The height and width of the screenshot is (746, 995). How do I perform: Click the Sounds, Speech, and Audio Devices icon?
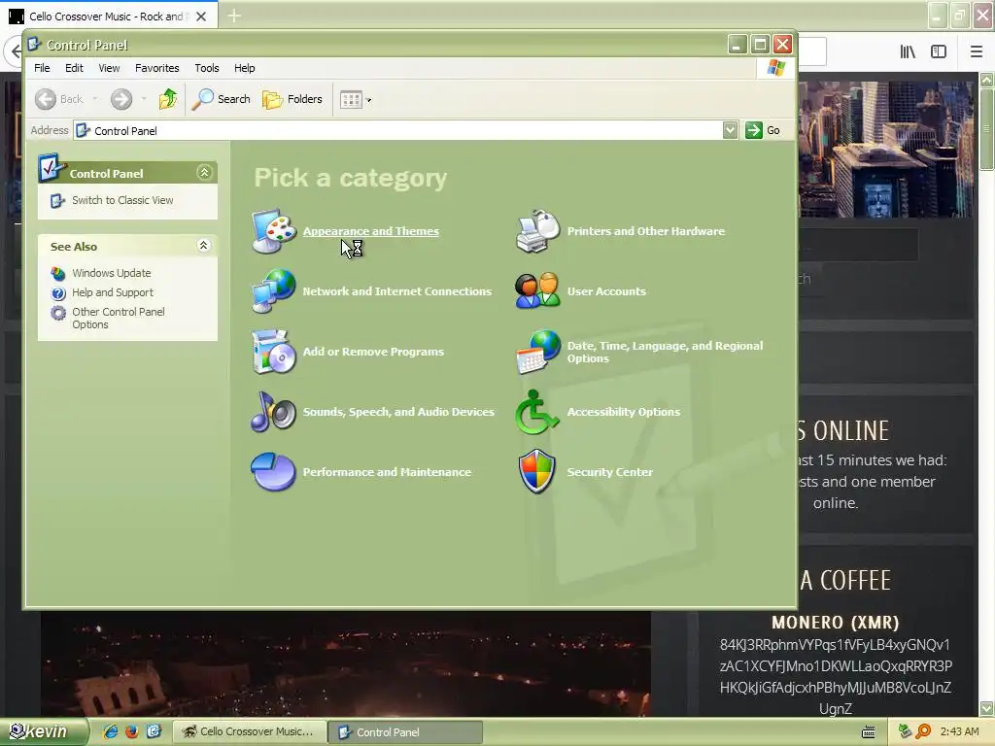[x=273, y=412]
